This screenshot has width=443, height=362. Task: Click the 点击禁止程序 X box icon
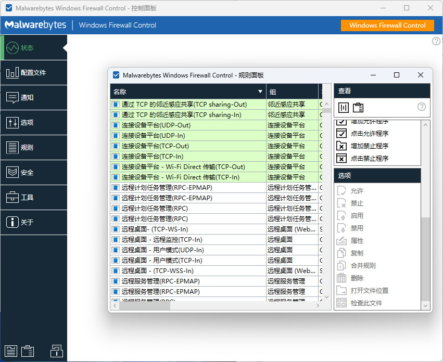point(341,158)
